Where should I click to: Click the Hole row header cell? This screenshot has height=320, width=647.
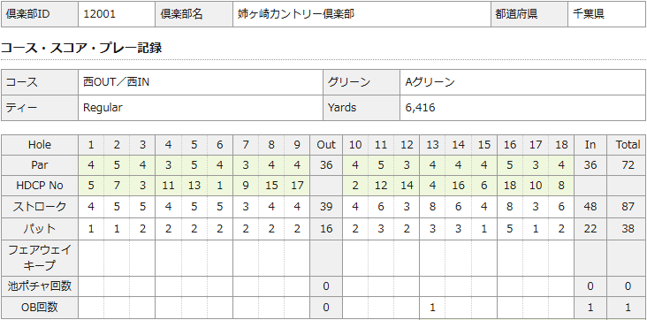point(40,145)
